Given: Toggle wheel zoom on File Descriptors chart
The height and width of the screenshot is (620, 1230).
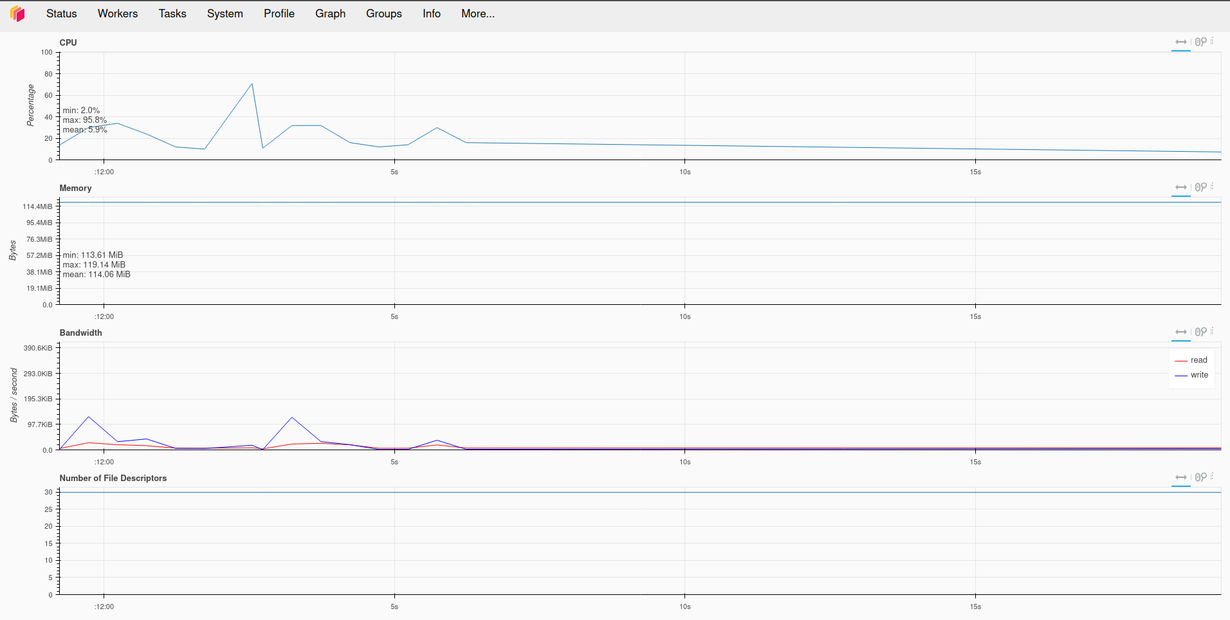Looking at the screenshot, I should (x=1200, y=477).
